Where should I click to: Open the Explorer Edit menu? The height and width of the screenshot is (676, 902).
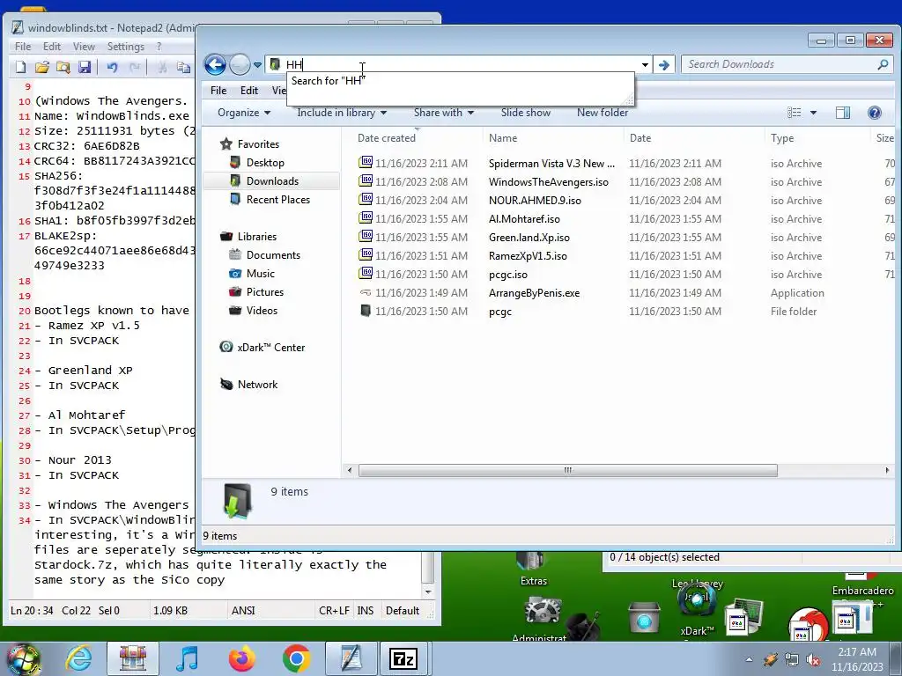[249, 91]
